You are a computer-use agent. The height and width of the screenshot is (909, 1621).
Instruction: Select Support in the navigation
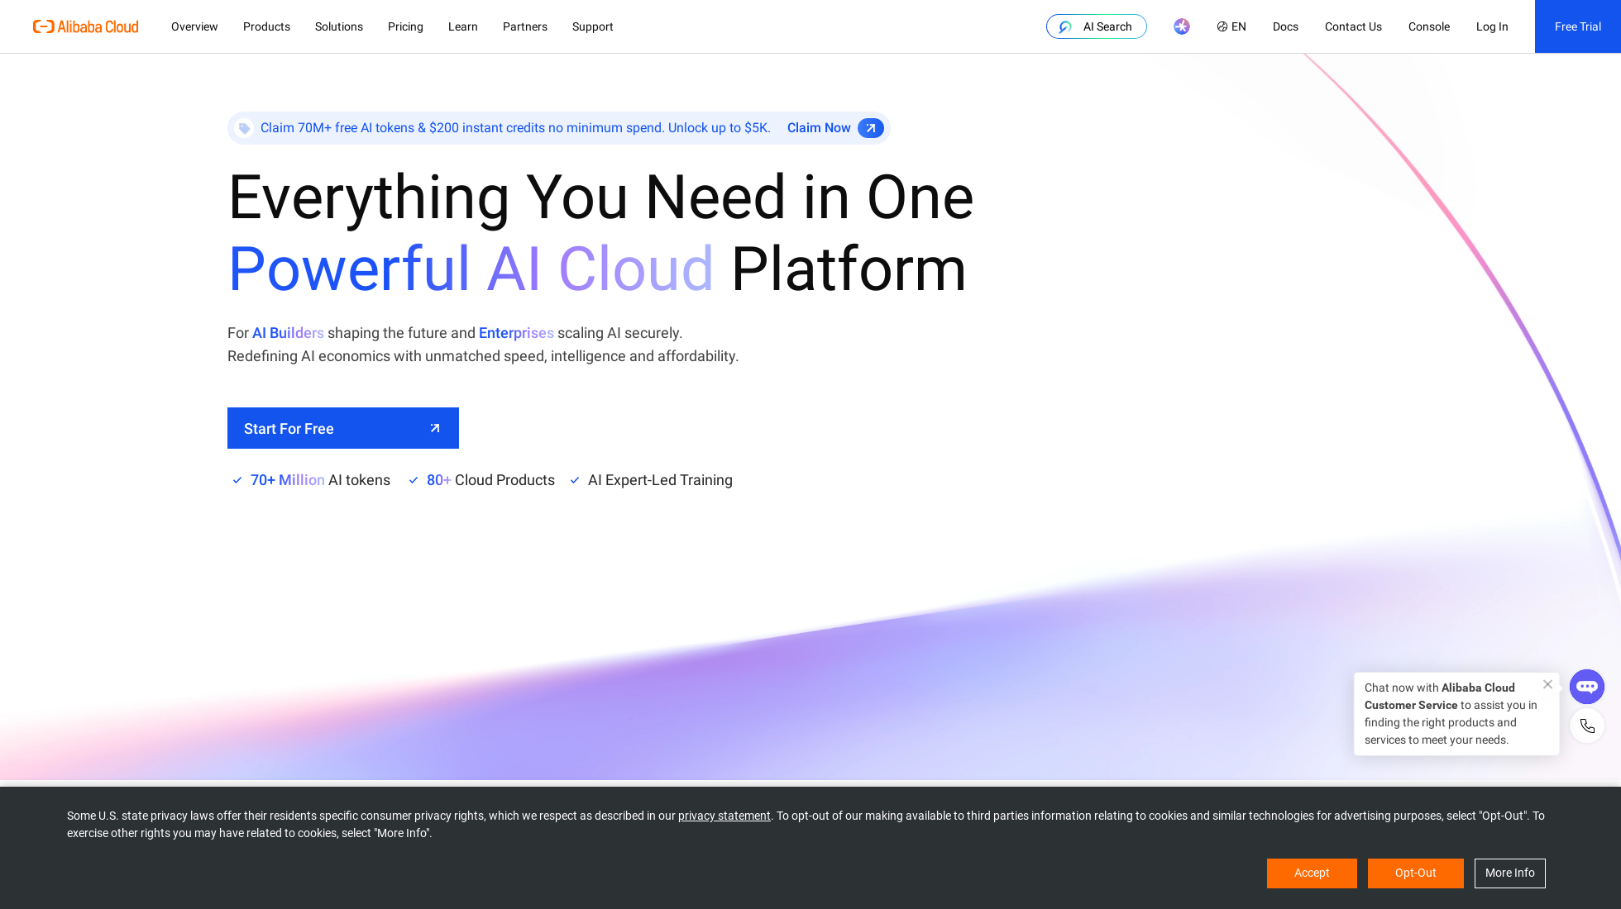click(x=592, y=26)
